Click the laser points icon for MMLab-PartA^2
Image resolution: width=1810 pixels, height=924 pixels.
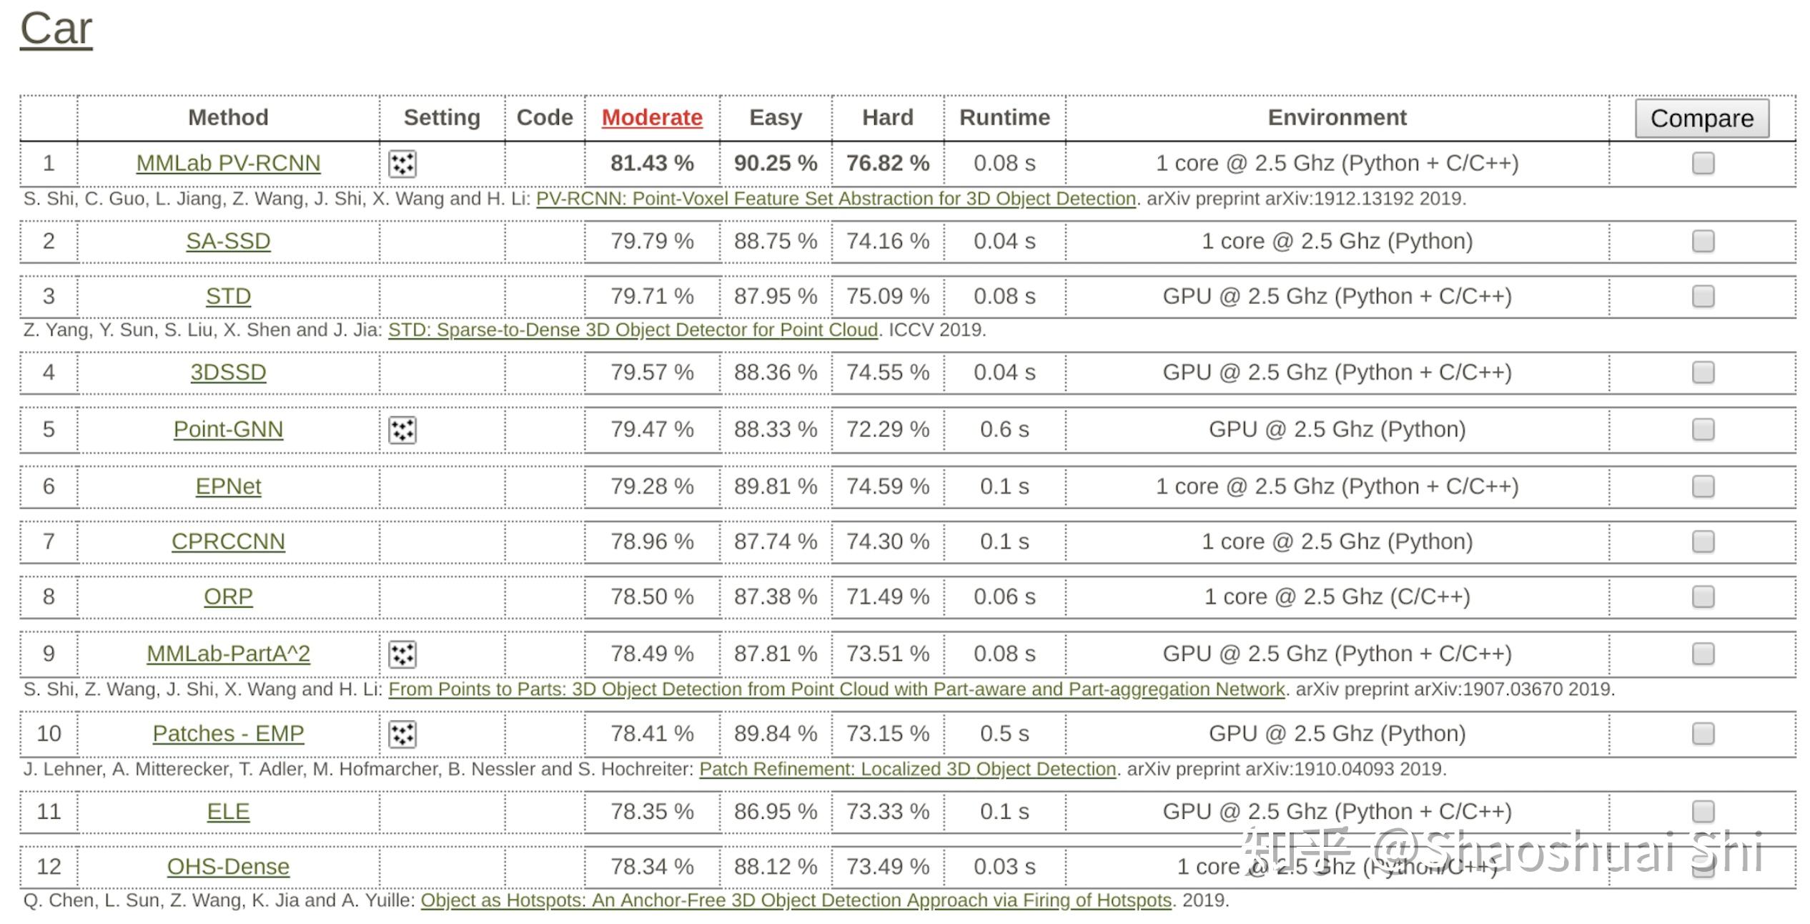tap(402, 654)
